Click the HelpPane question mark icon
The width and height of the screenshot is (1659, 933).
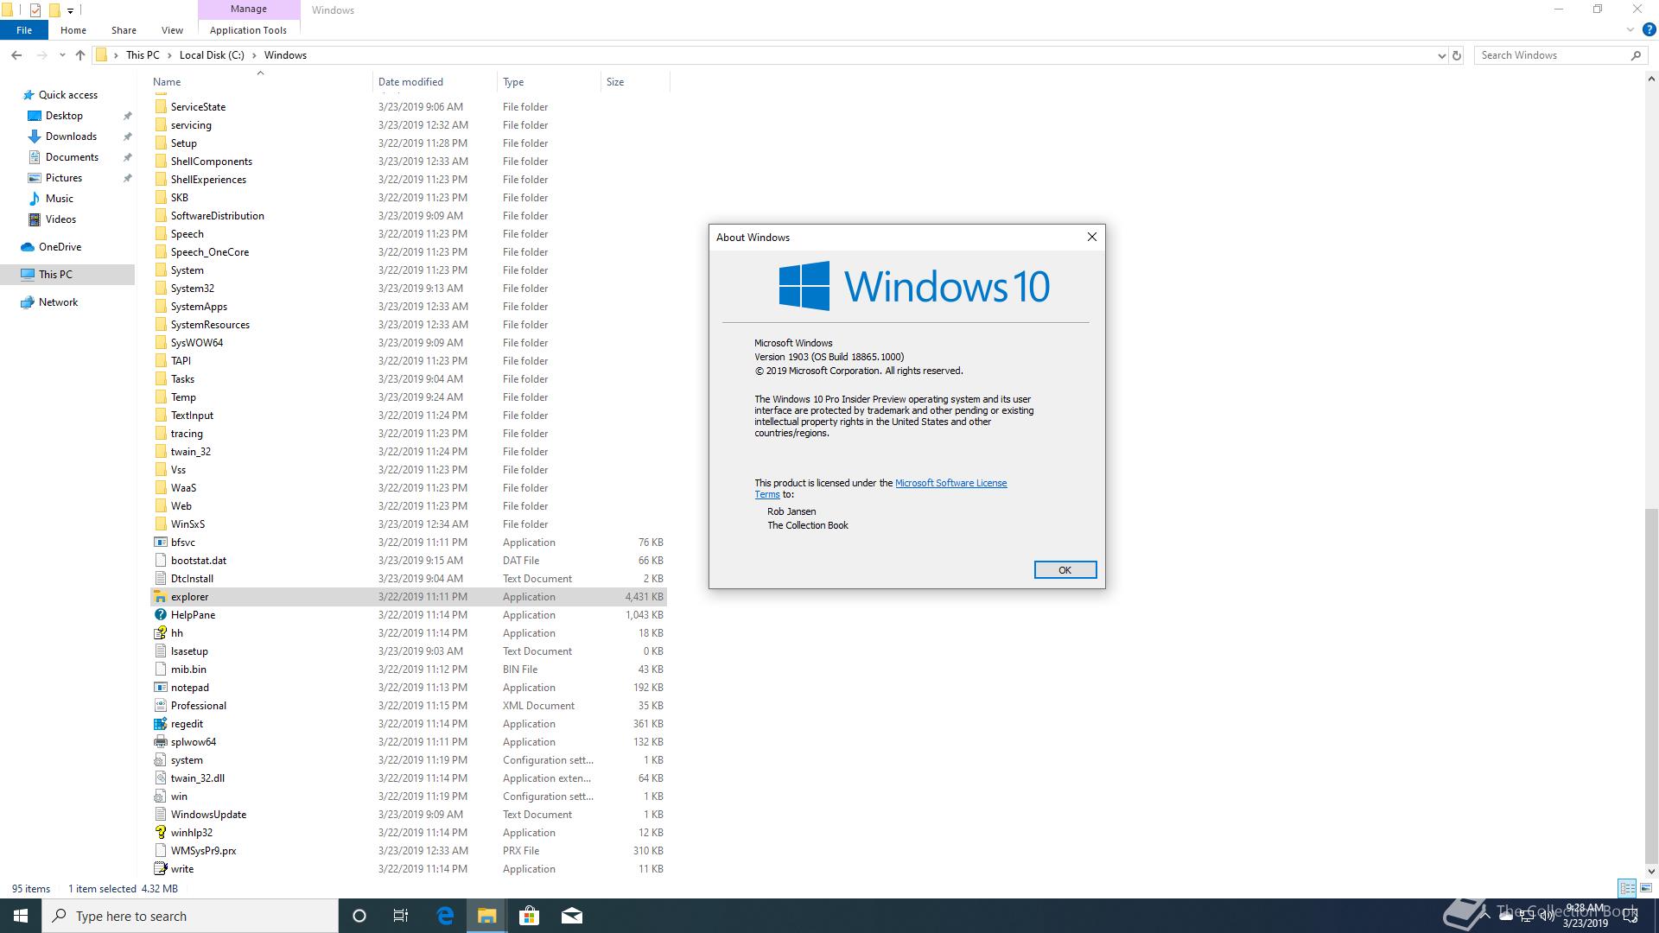160,615
